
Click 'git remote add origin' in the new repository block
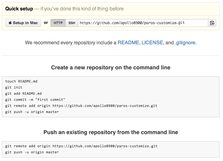[81, 106]
